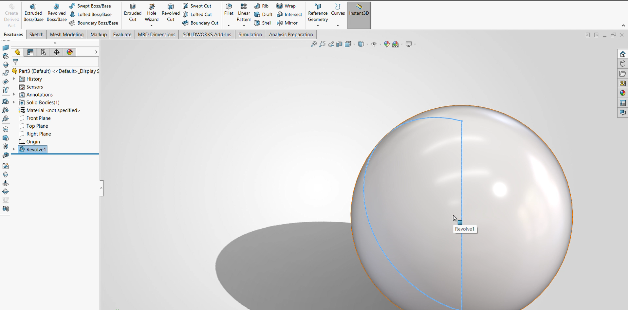Choose Boundary Boss/Base
Viewport: 628px width, 310px height.
pyautogui.click(x=94, y=23)
